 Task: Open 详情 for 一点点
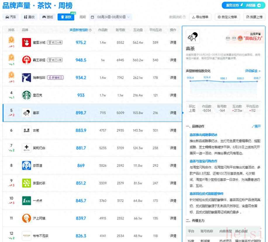(x=173, y=201)
